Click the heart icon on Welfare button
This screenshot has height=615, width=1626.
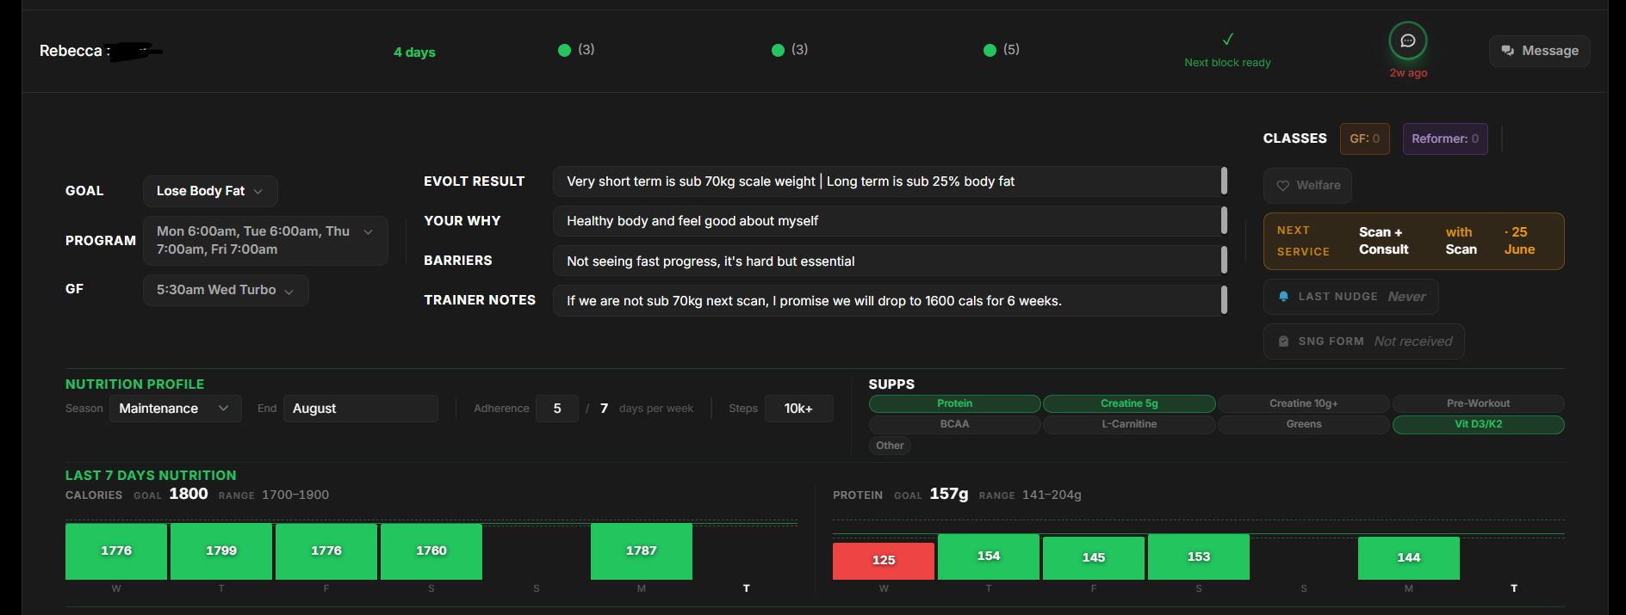pos(1283,186)
